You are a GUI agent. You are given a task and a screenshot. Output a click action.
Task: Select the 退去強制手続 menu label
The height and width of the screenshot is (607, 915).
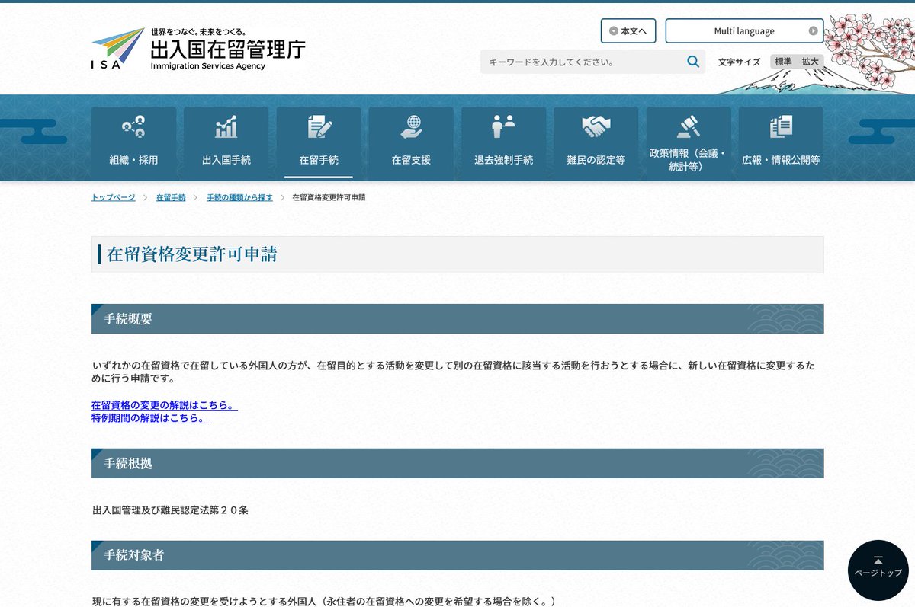click(503, 160)
